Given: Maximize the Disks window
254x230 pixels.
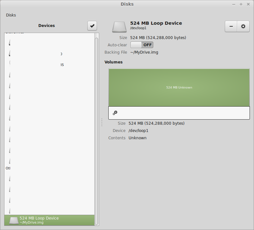Looking at the screenshot, I should (241, 4).
